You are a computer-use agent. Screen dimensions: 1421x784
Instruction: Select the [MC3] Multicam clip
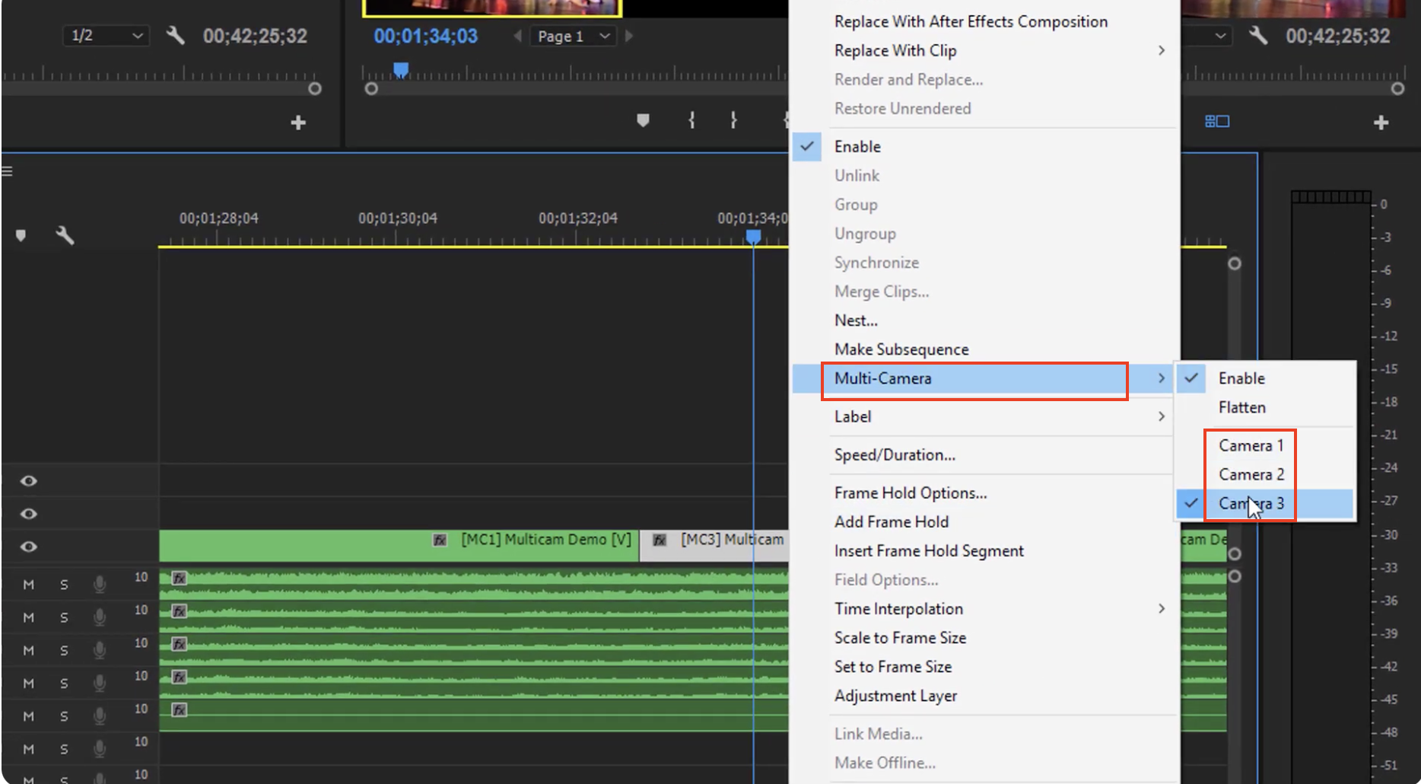coord(714,546)
